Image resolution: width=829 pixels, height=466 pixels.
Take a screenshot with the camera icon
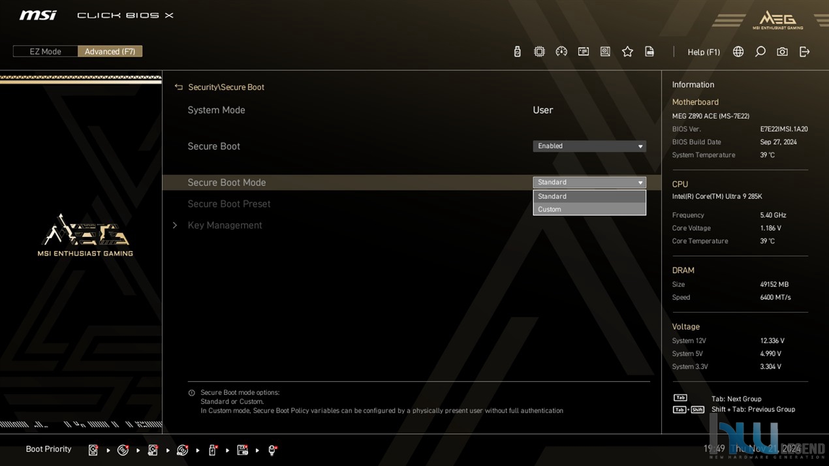(x=782, y=52)
